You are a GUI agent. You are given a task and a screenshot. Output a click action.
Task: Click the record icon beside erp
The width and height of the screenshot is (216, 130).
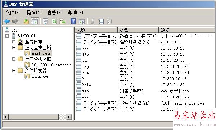(x=79, y=66)
